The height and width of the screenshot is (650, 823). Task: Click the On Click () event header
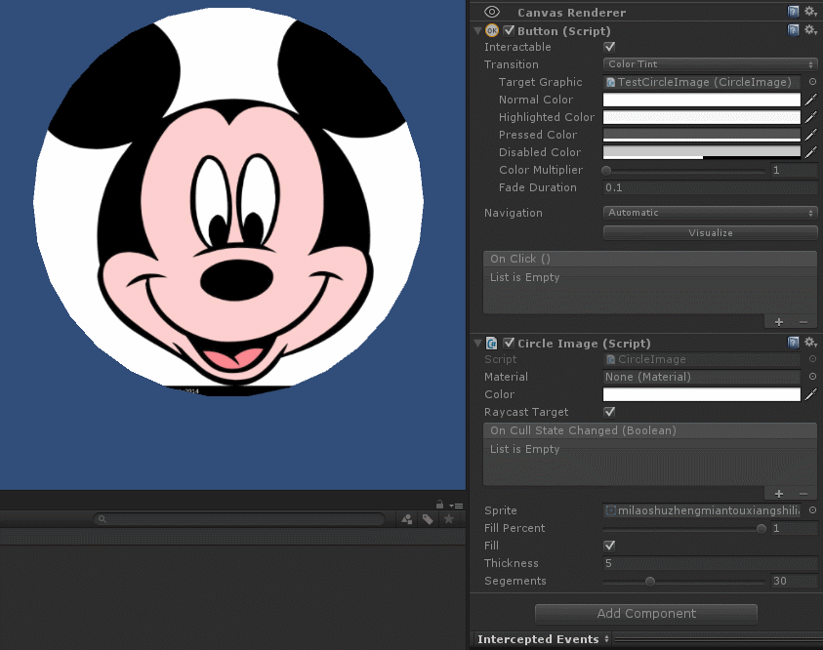[650, 259]
